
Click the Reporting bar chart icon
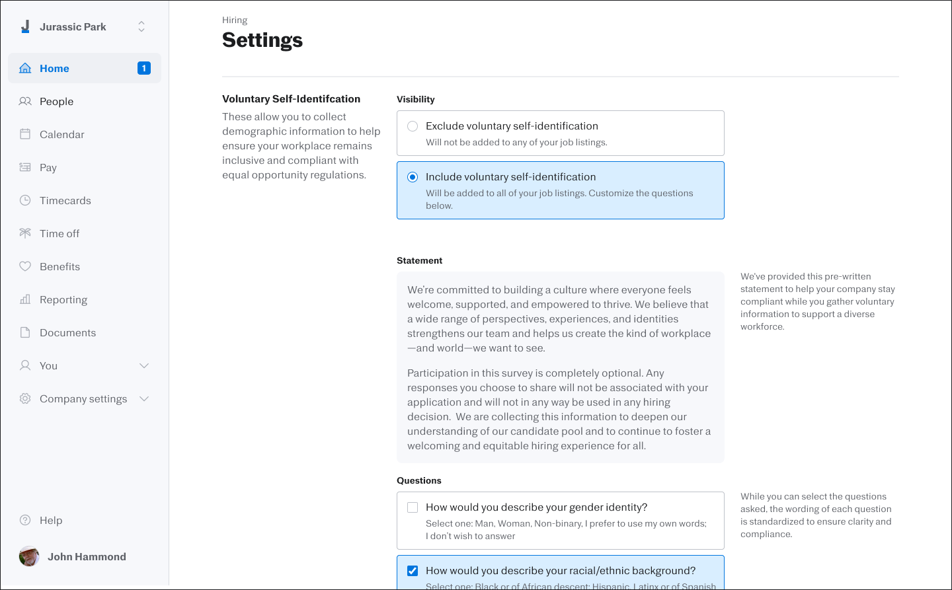pyautogui.click(x=25, y=299)
